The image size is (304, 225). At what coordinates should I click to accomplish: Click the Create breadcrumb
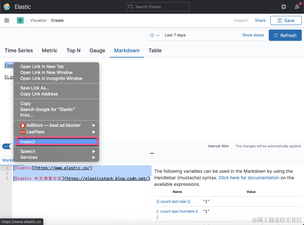point(57,21)
